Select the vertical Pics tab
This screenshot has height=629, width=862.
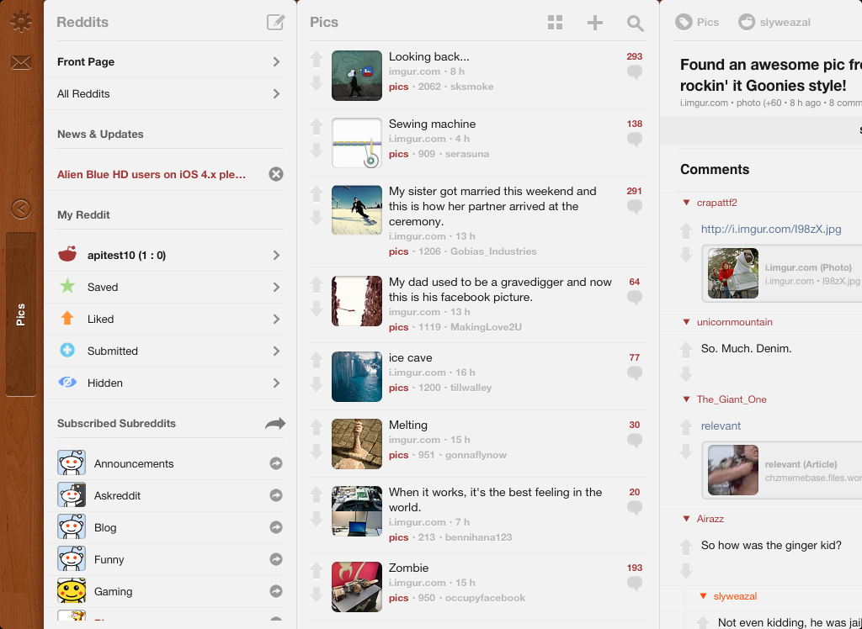(21, 314)
